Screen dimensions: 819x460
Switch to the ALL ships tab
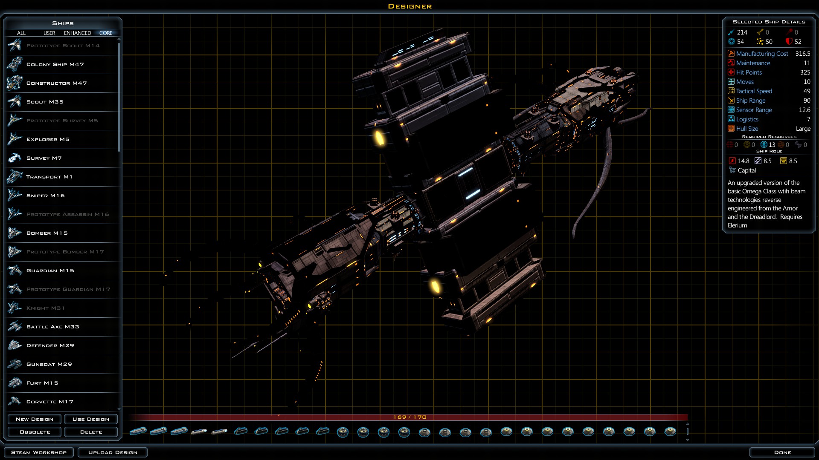[21, 33]
